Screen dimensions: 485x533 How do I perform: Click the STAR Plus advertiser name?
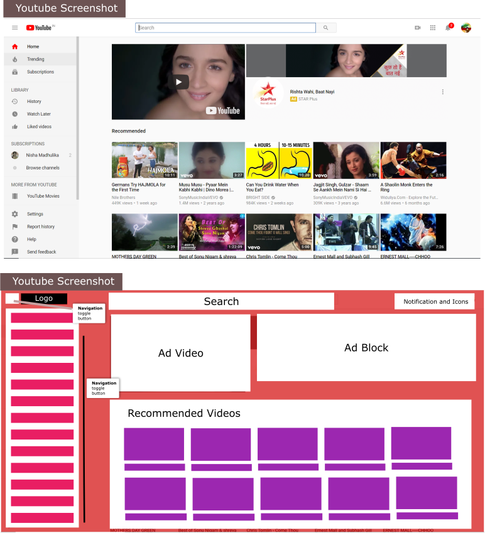click(x=308, y=99)
